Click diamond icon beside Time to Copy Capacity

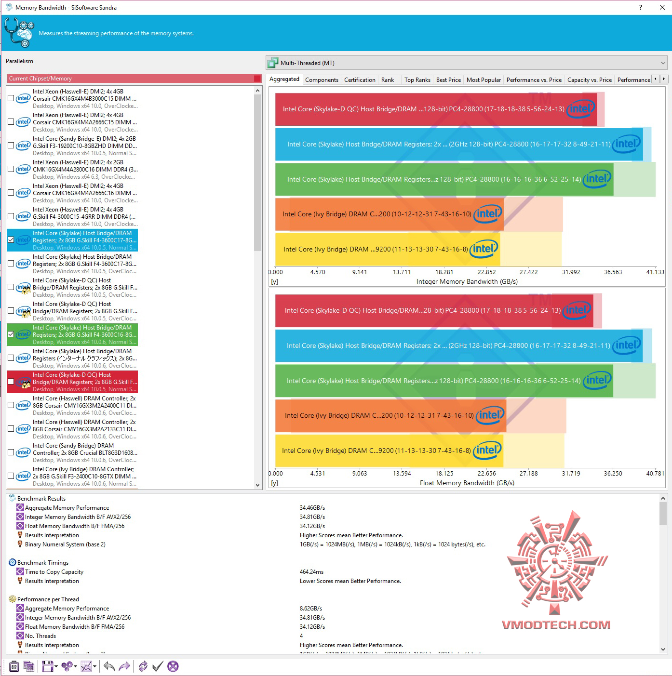20,571
